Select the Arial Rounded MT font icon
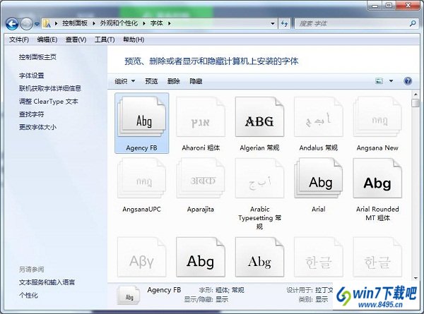Viewport: 424px width, 314px height. (377, 179)
